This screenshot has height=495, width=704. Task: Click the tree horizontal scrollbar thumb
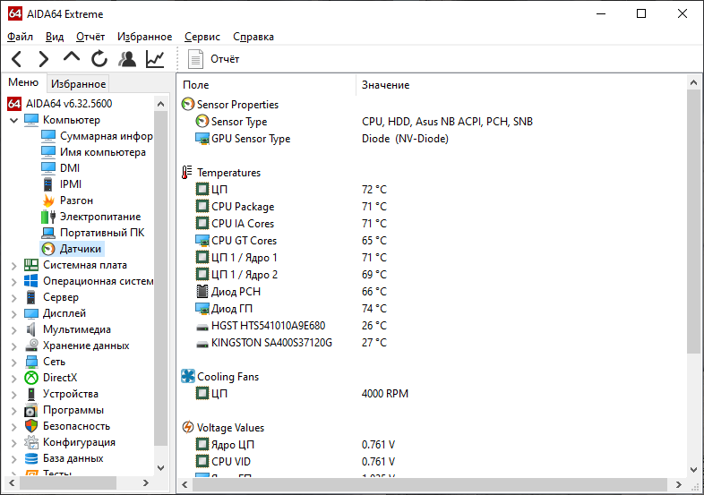tap(68, 483)
